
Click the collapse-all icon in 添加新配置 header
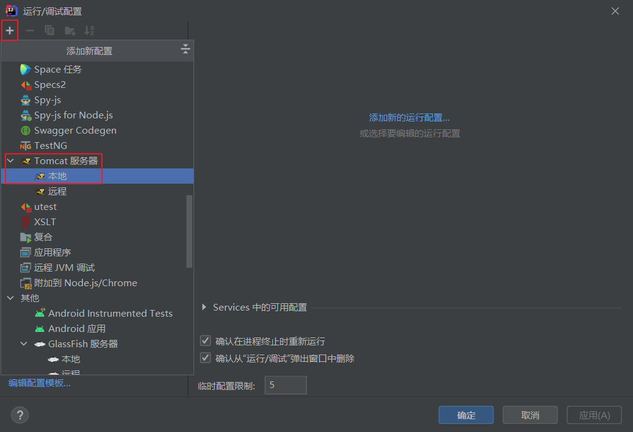tap(186, 49)
